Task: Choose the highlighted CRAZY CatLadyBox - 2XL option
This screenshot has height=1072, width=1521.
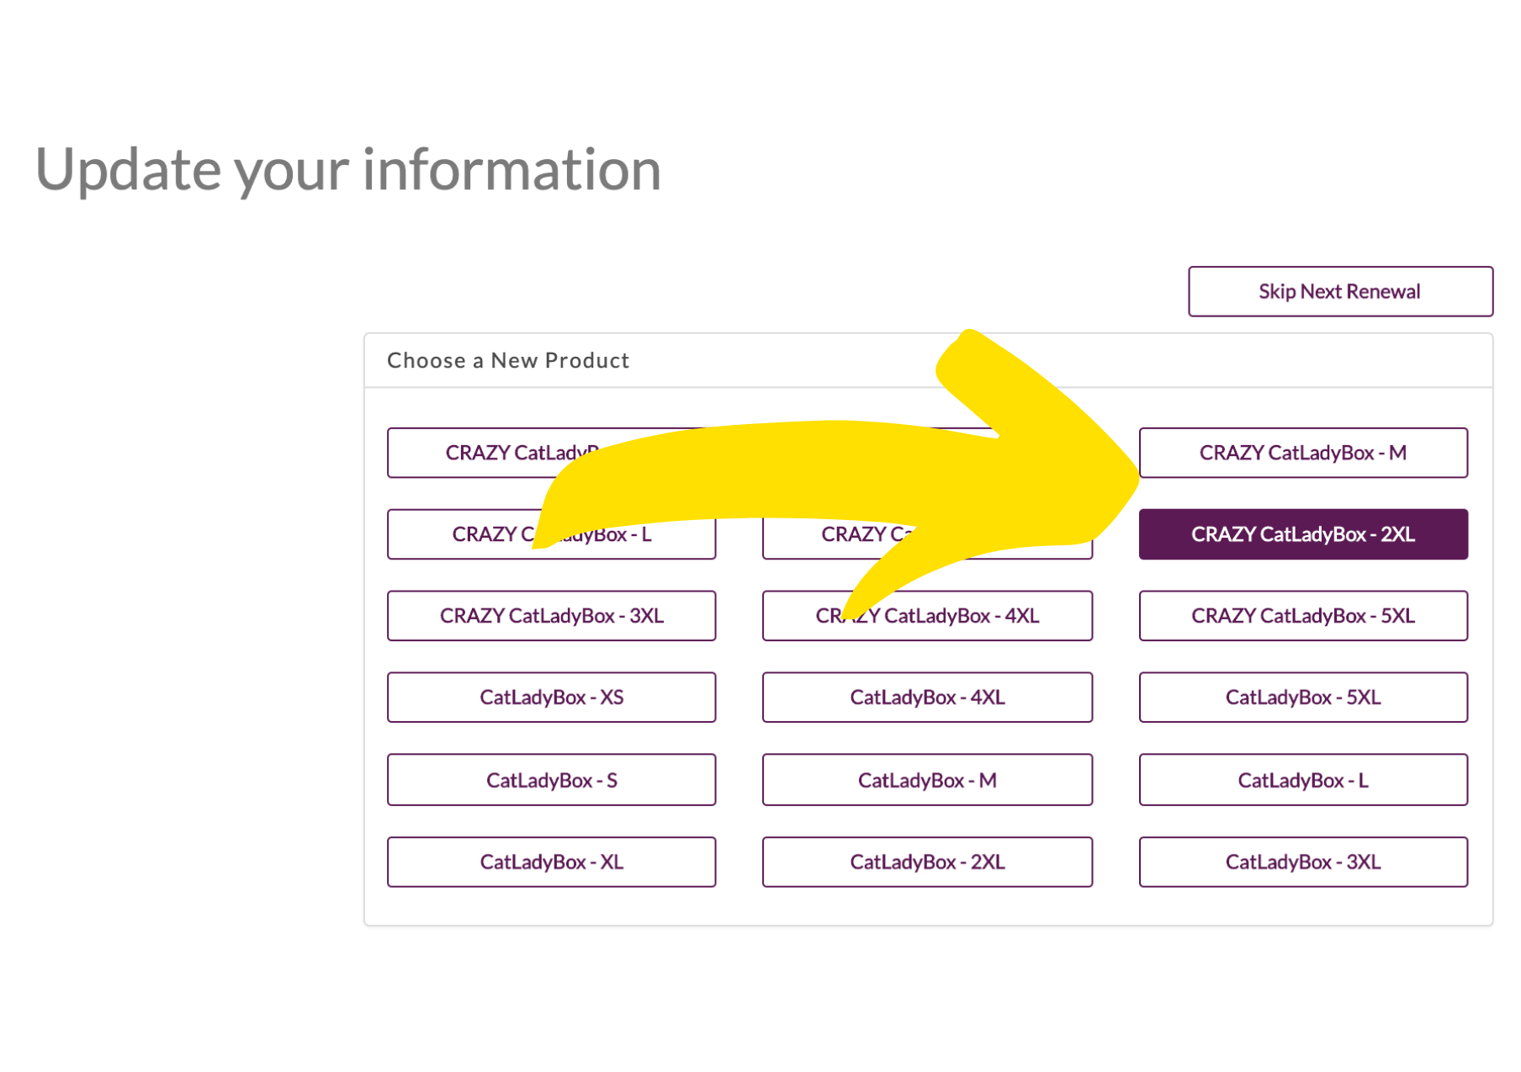Action: tap(1302, 534)
